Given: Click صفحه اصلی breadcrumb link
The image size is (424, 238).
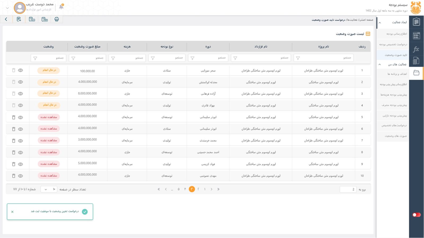Looking at the screenshot, I should [x=366, y=20].
